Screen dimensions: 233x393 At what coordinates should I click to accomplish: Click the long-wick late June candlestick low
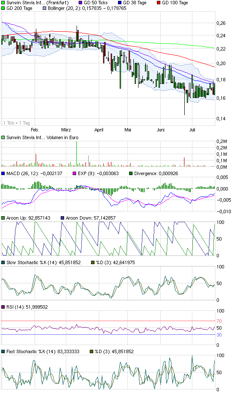(184, 115)
